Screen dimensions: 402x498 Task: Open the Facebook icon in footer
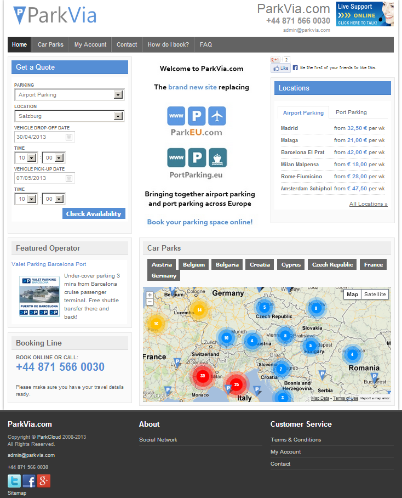pyautogui.click(x=29, y=481)
